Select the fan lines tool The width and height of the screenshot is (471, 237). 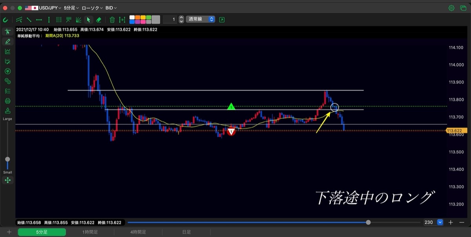click(x=78, y=20)
